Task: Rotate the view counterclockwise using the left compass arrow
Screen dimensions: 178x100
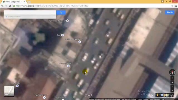Action: coord(170,72)
